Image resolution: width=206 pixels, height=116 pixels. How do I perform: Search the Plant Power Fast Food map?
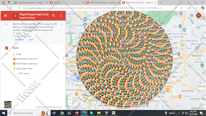coord(54,15)
